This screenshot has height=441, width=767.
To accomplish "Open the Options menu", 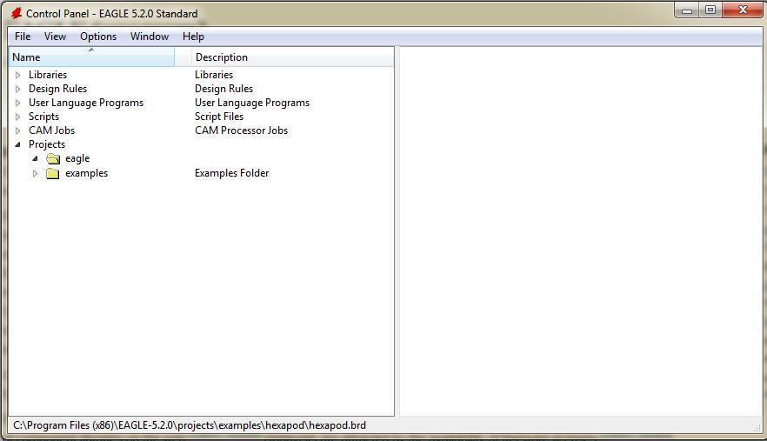I will coord(98,37).
